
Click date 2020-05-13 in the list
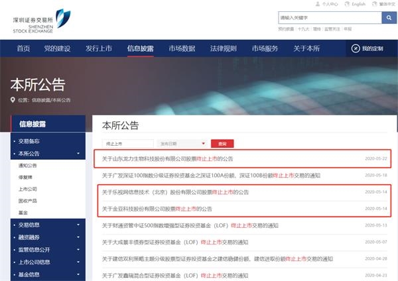[376, 225]
